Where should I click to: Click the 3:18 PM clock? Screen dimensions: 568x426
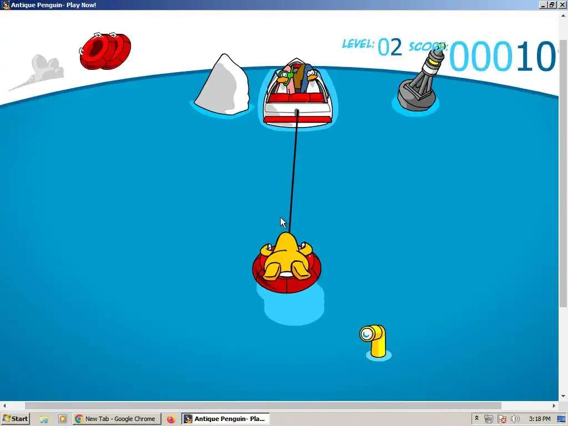pos(539,419)
